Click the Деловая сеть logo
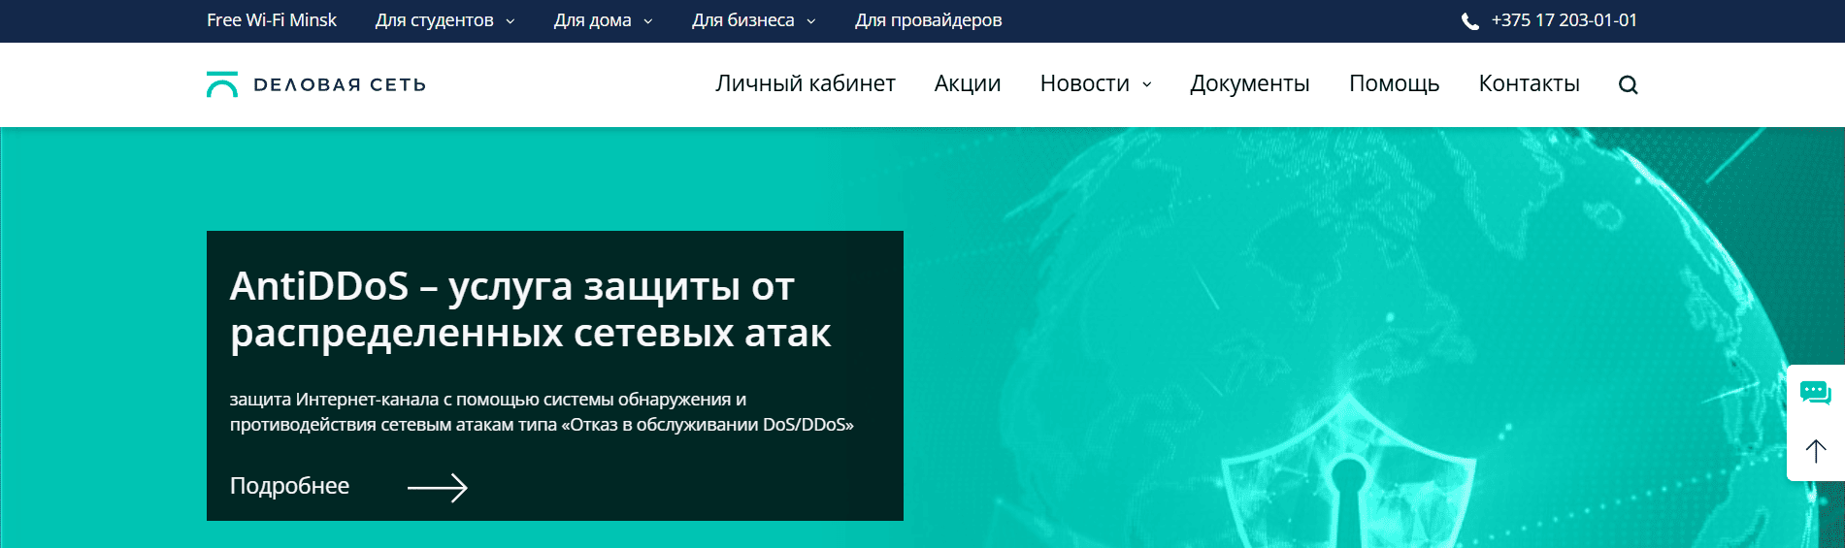 coord(316,84)
